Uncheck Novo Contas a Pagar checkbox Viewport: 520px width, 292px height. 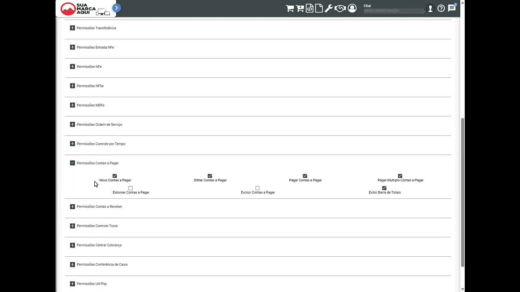pyautogui.click(x=115, y=176)
